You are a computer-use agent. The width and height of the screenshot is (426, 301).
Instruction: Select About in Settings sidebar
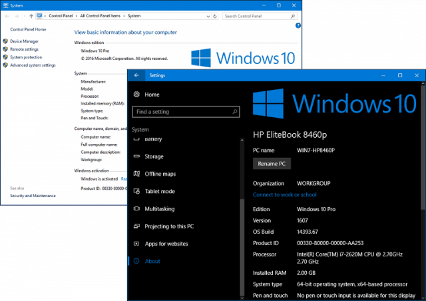click(x=152, y=261)
